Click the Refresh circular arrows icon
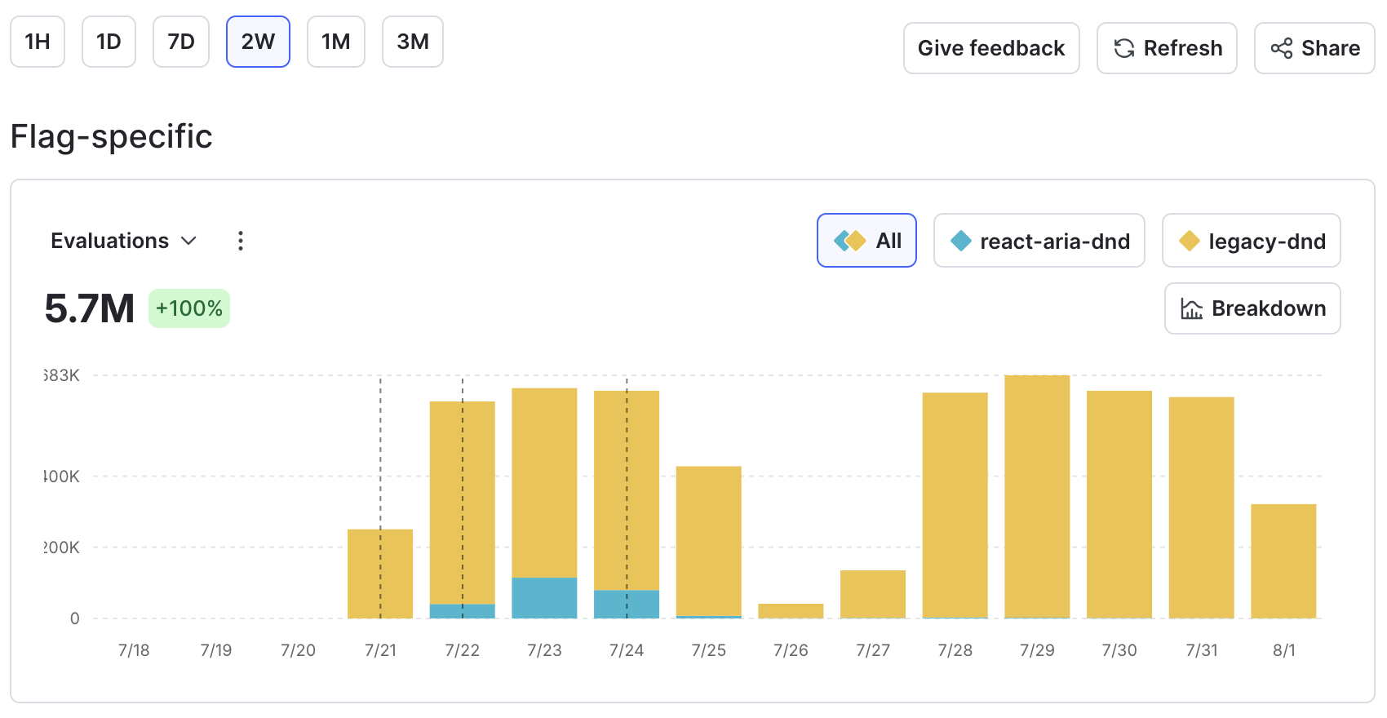The width and height of the screenshot is (1387, 718). [1123, 49]
